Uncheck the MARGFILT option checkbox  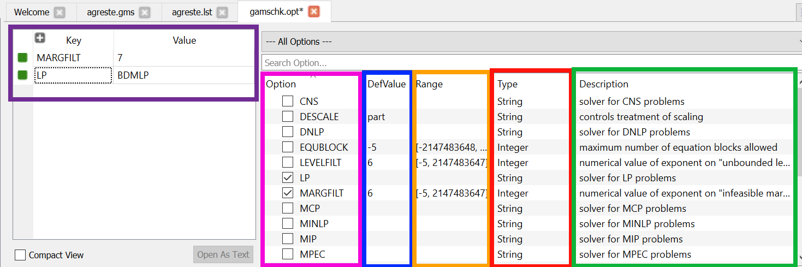click(x=288, y=193)
